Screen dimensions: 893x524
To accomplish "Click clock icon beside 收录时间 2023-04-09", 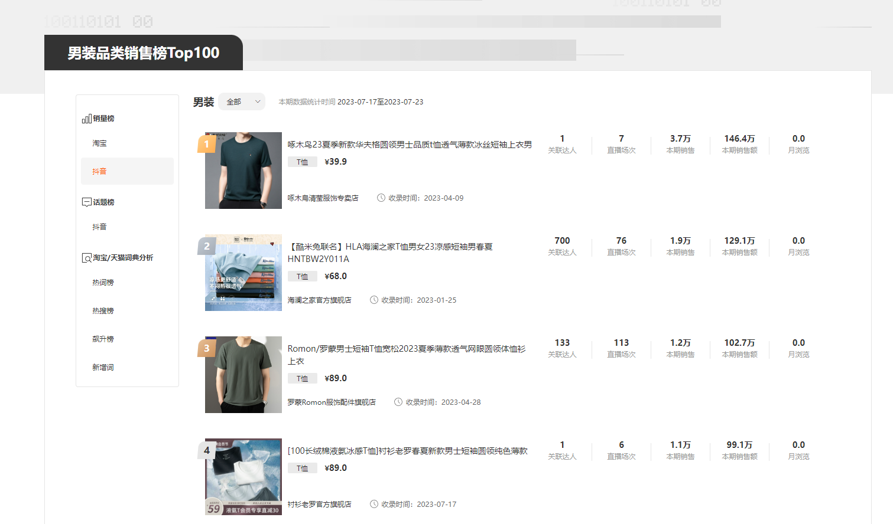I will point(381,198).
